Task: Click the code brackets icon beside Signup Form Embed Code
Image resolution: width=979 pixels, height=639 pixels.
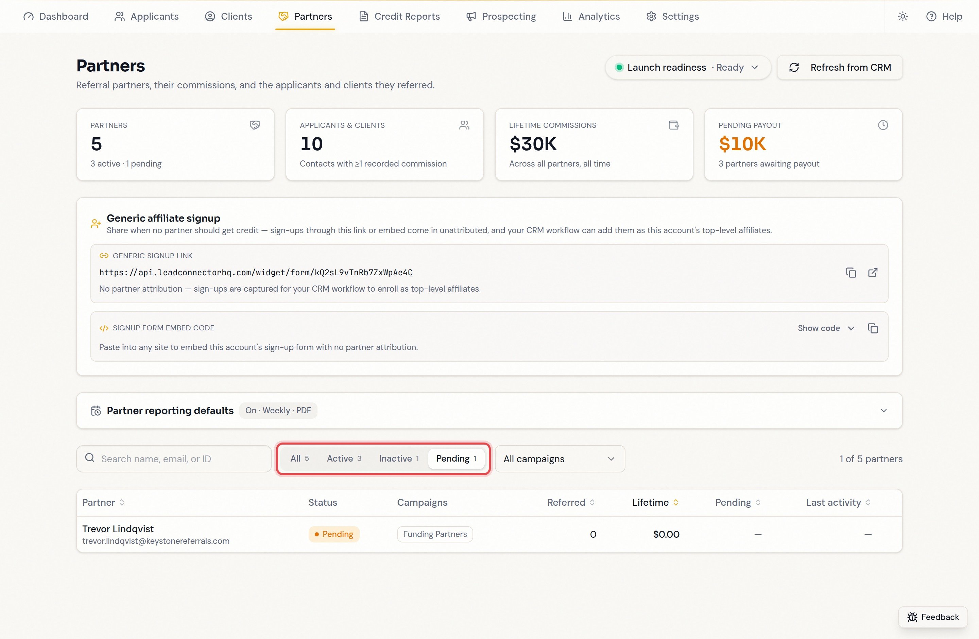Action: click(104, 328)
